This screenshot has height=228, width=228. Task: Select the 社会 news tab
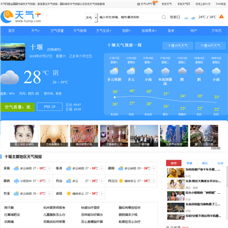[x=220, y=163]
